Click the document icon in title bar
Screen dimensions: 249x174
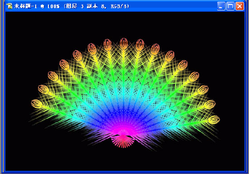tap(10, 6)
